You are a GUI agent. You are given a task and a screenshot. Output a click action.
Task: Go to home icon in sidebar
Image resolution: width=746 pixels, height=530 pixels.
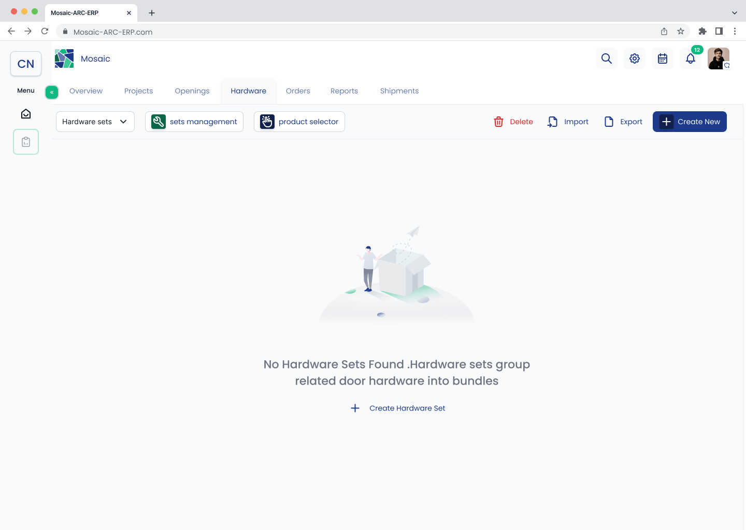click(x=26, y=114)
